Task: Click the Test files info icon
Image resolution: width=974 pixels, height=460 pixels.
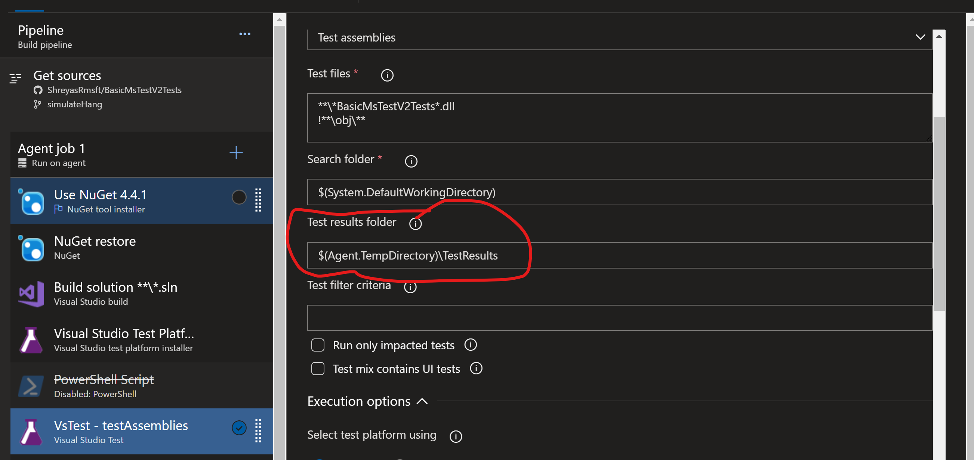Action: [x=387, y=75]
